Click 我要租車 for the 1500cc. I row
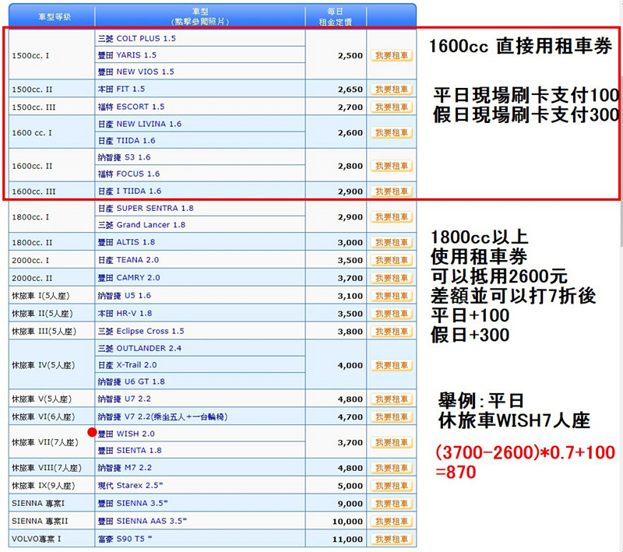 coord(392,55)
